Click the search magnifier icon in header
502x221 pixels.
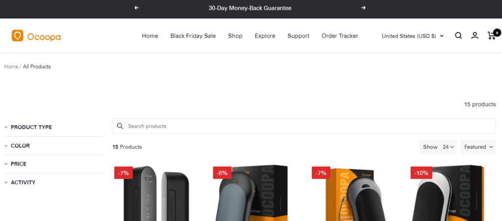458,36
